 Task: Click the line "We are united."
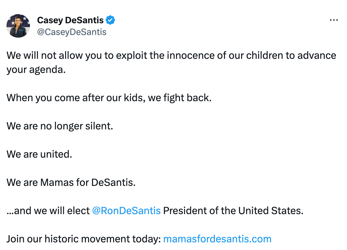[39, 154]
